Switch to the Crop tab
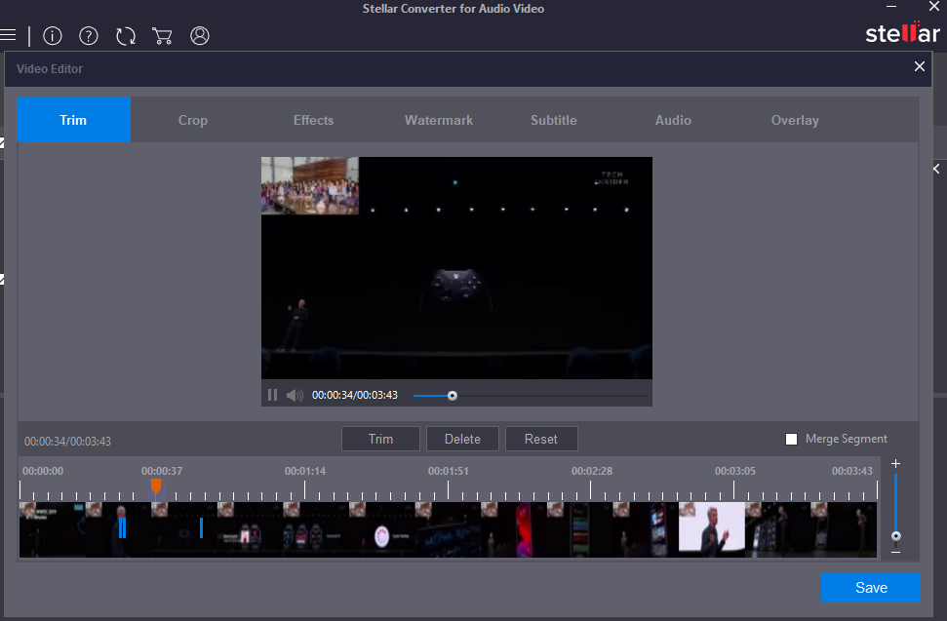This screenshot has height=621, width=947. [193, 120]
